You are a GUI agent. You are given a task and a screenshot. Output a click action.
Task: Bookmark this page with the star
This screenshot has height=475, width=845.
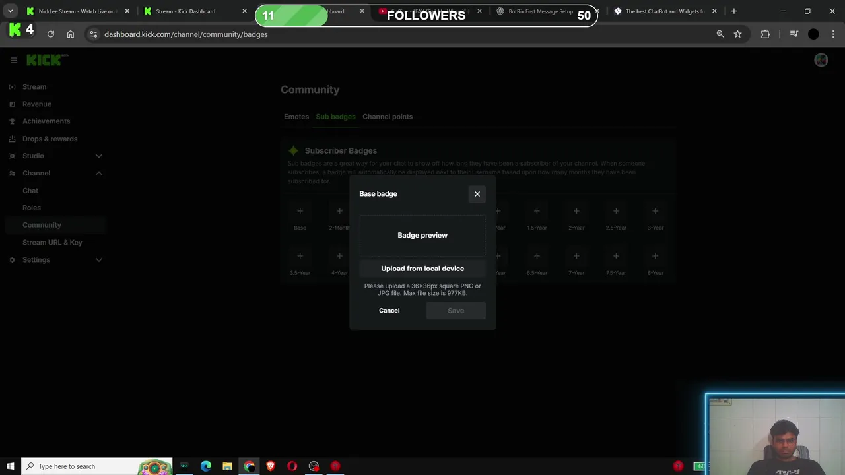737,34
